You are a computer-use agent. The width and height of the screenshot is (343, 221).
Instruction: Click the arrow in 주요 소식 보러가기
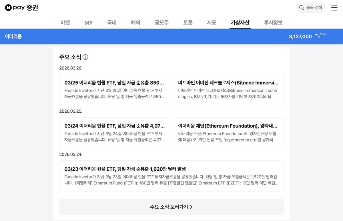[x=191, y=207]
